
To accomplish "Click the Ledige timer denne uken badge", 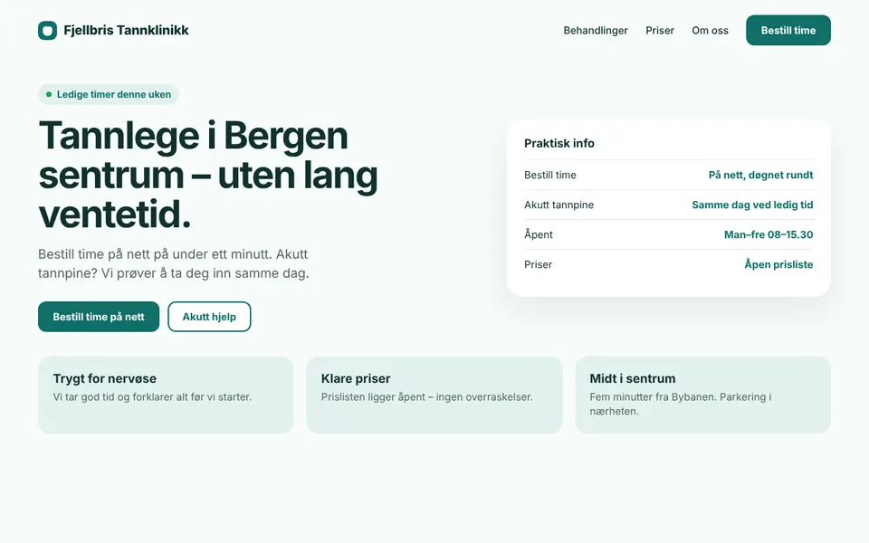I will [x=109, y=94].
